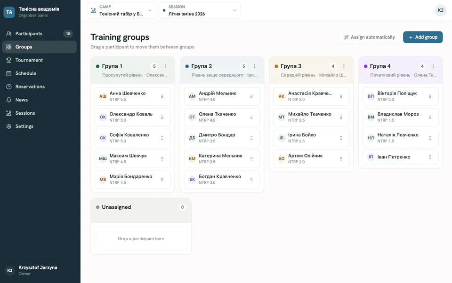Click the Група 3 orange color dot
The image size is (452, 283).
276,66
